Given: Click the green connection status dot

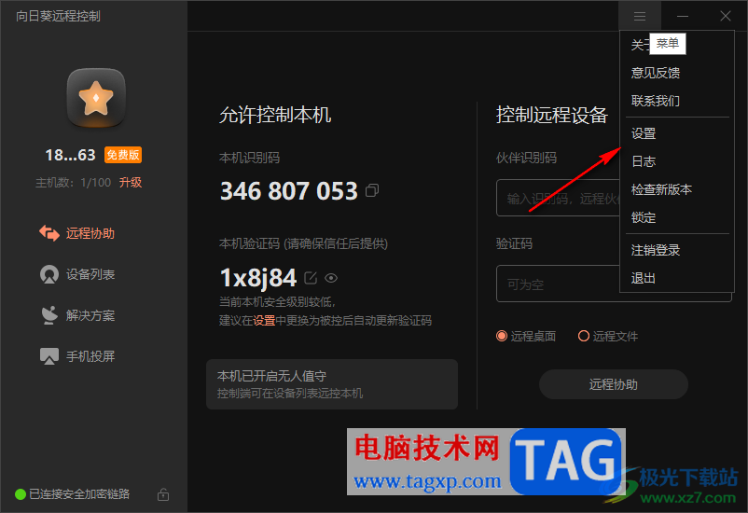Looking at the screenshot, I should (x=20, y=494).
